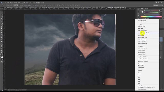Open the Layer menu

coord(16,3)
